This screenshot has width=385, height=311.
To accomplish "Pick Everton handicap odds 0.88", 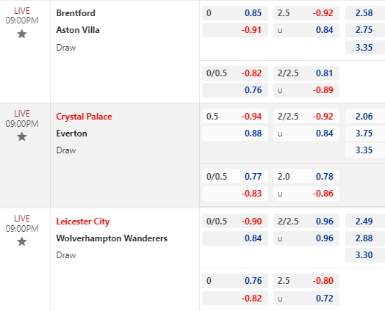I will click(x=235, y=133).
